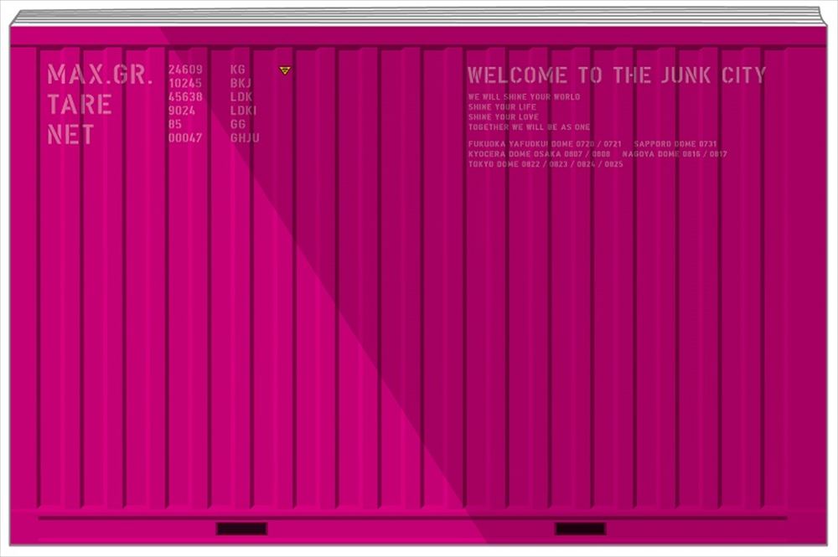This screenshot has width=838, height=557.
Task: Select the value 00047
Action: (185, 137)
